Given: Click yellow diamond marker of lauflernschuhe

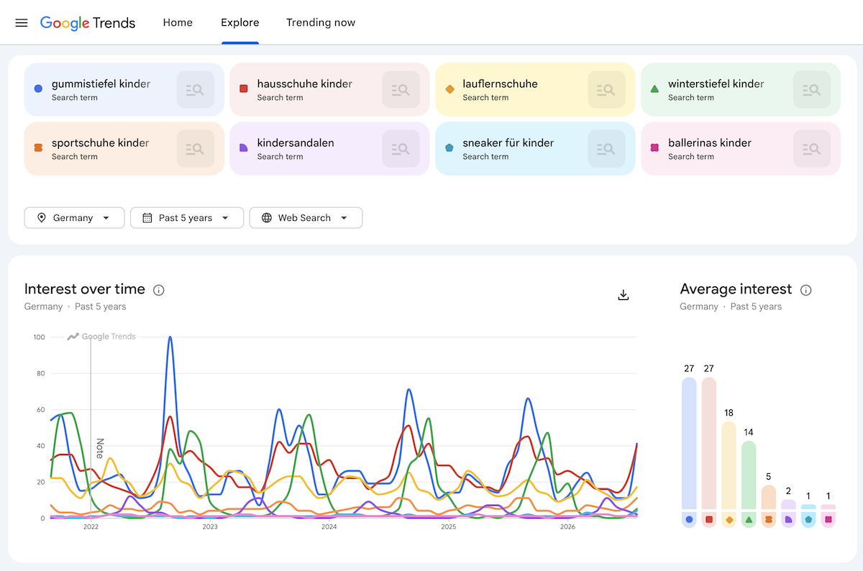Looking at the screenshot, I should coord(449,89).
